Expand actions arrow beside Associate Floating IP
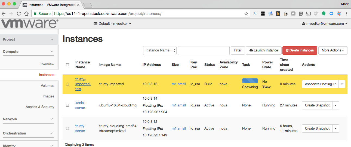 point(342,84)
